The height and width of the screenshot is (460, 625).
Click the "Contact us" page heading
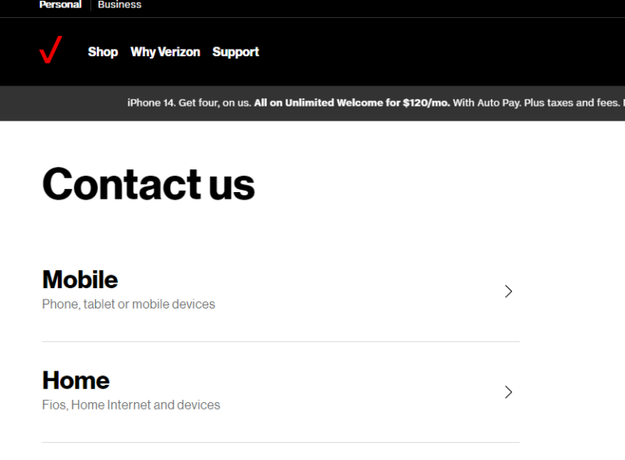click(x=148, y=184)
